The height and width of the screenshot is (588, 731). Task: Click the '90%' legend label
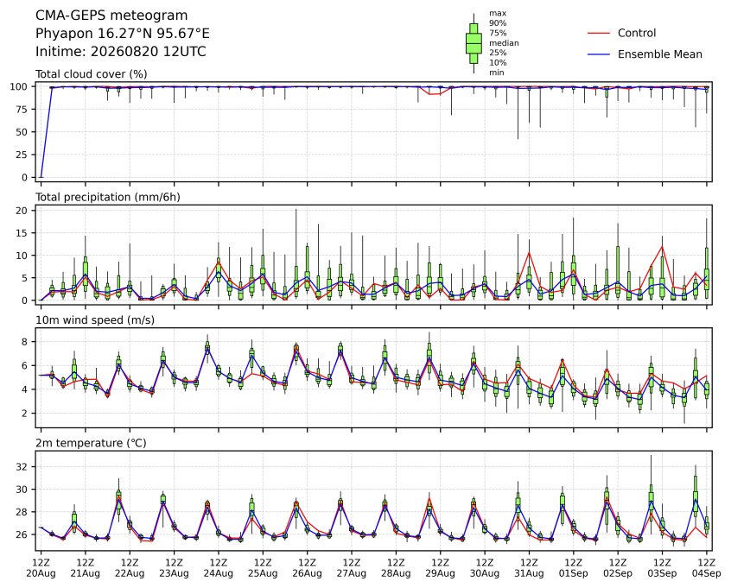pos(498,22)
